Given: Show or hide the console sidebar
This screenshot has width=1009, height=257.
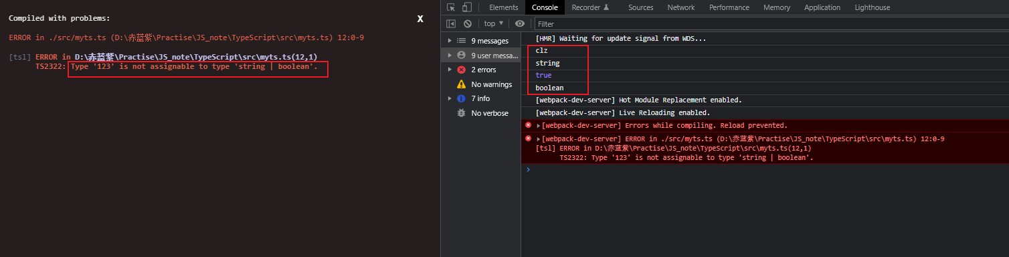Looking at the screenshot, I should coord(451,23).
